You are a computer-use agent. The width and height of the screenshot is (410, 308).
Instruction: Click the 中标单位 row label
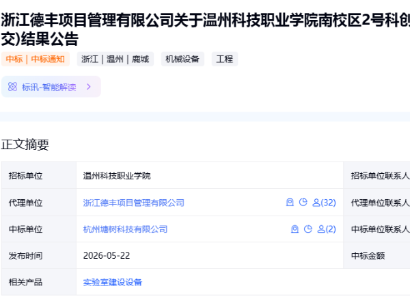[x=26, y=229]
